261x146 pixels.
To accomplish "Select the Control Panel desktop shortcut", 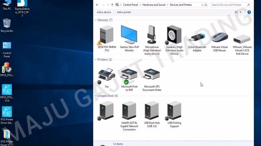I will tap(7, 49).
